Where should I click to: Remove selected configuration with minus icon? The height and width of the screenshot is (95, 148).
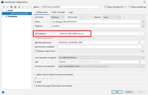7,7
